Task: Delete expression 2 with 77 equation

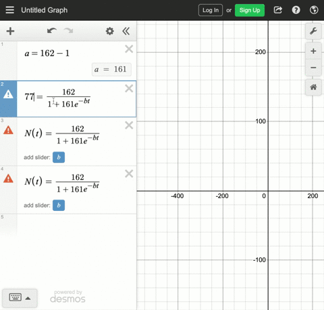Action: click(x=129, y=88)
